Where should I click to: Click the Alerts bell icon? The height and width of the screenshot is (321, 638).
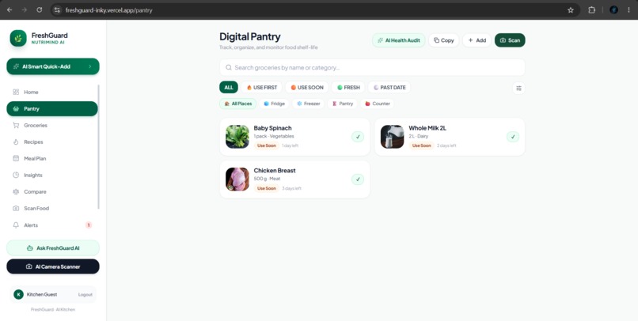coord(16,225)
